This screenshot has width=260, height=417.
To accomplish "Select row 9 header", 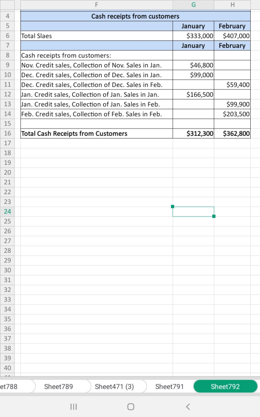I will tap(7, 65).
